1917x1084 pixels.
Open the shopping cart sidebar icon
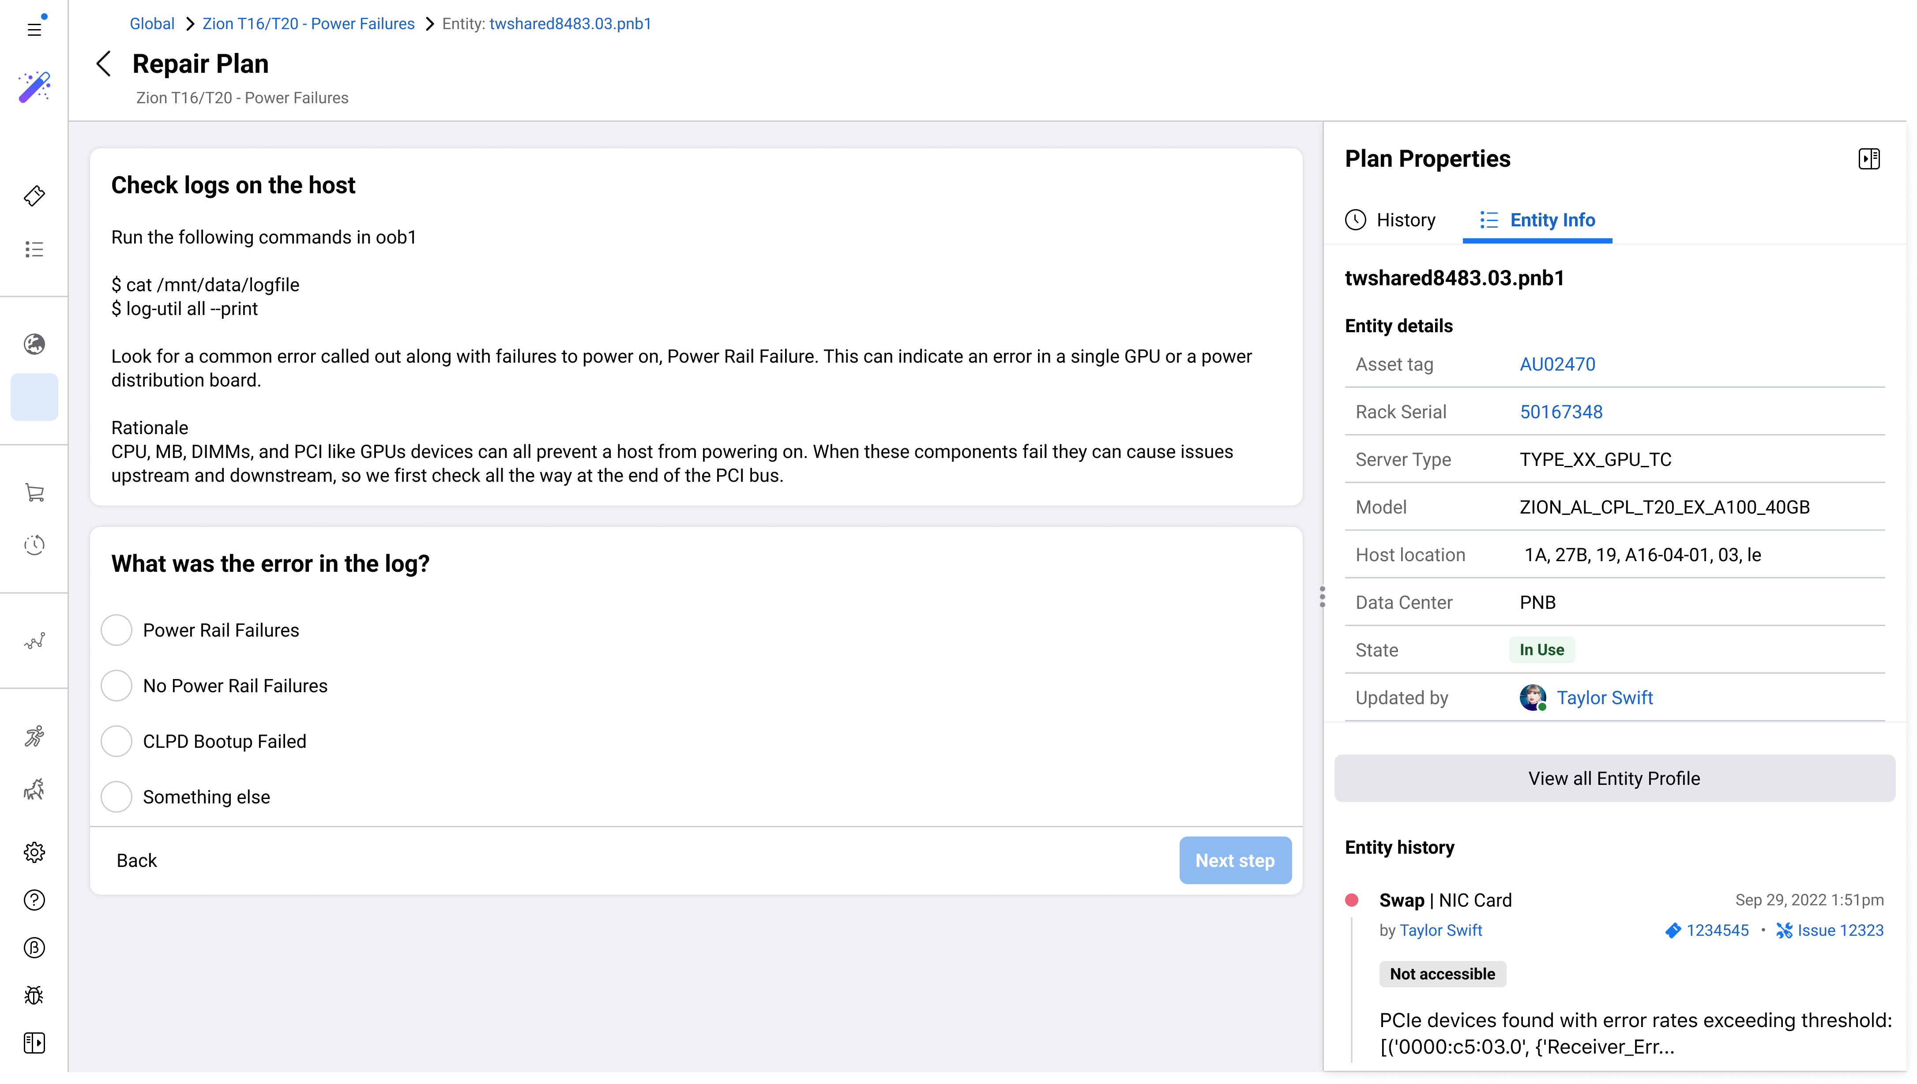34,492
